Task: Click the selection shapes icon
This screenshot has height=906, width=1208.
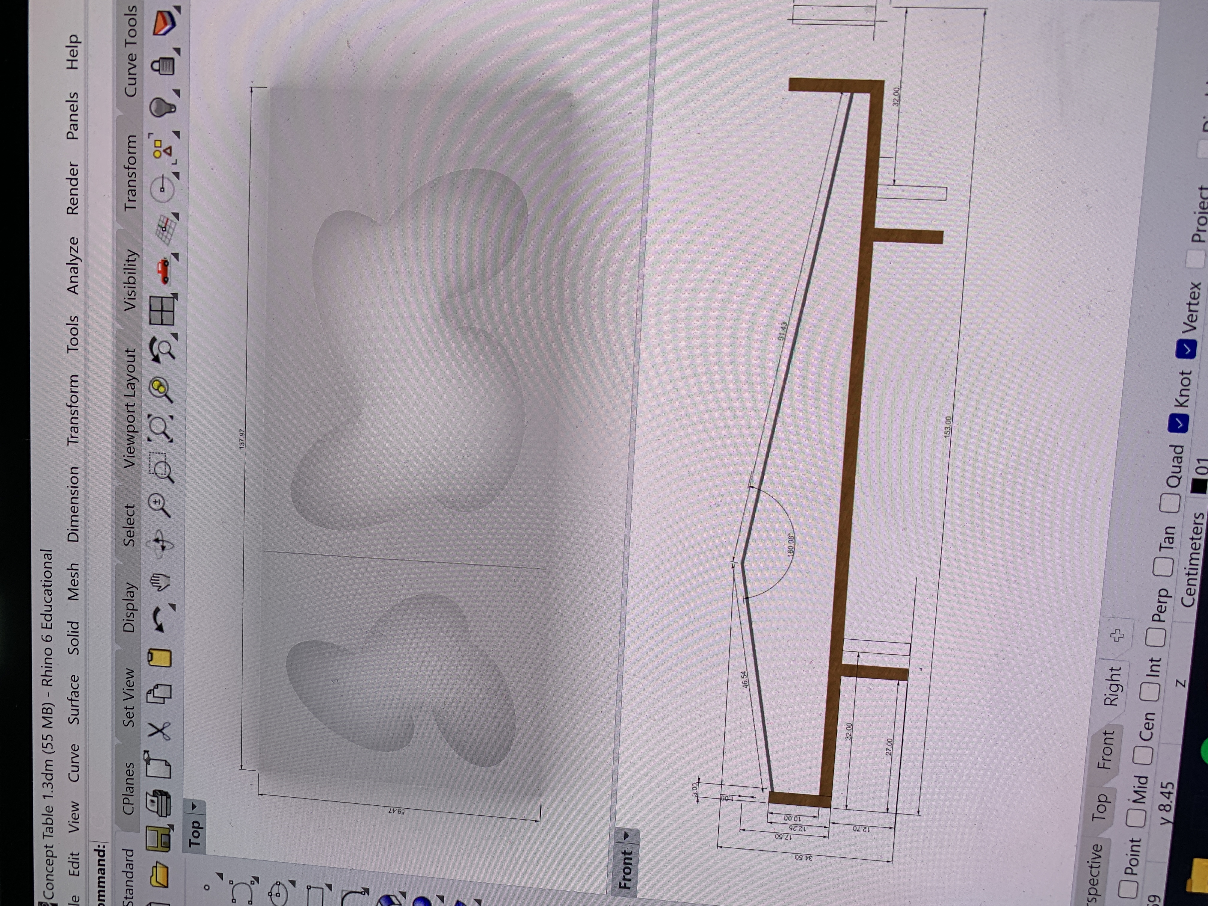Action: (x=163, y=149)
